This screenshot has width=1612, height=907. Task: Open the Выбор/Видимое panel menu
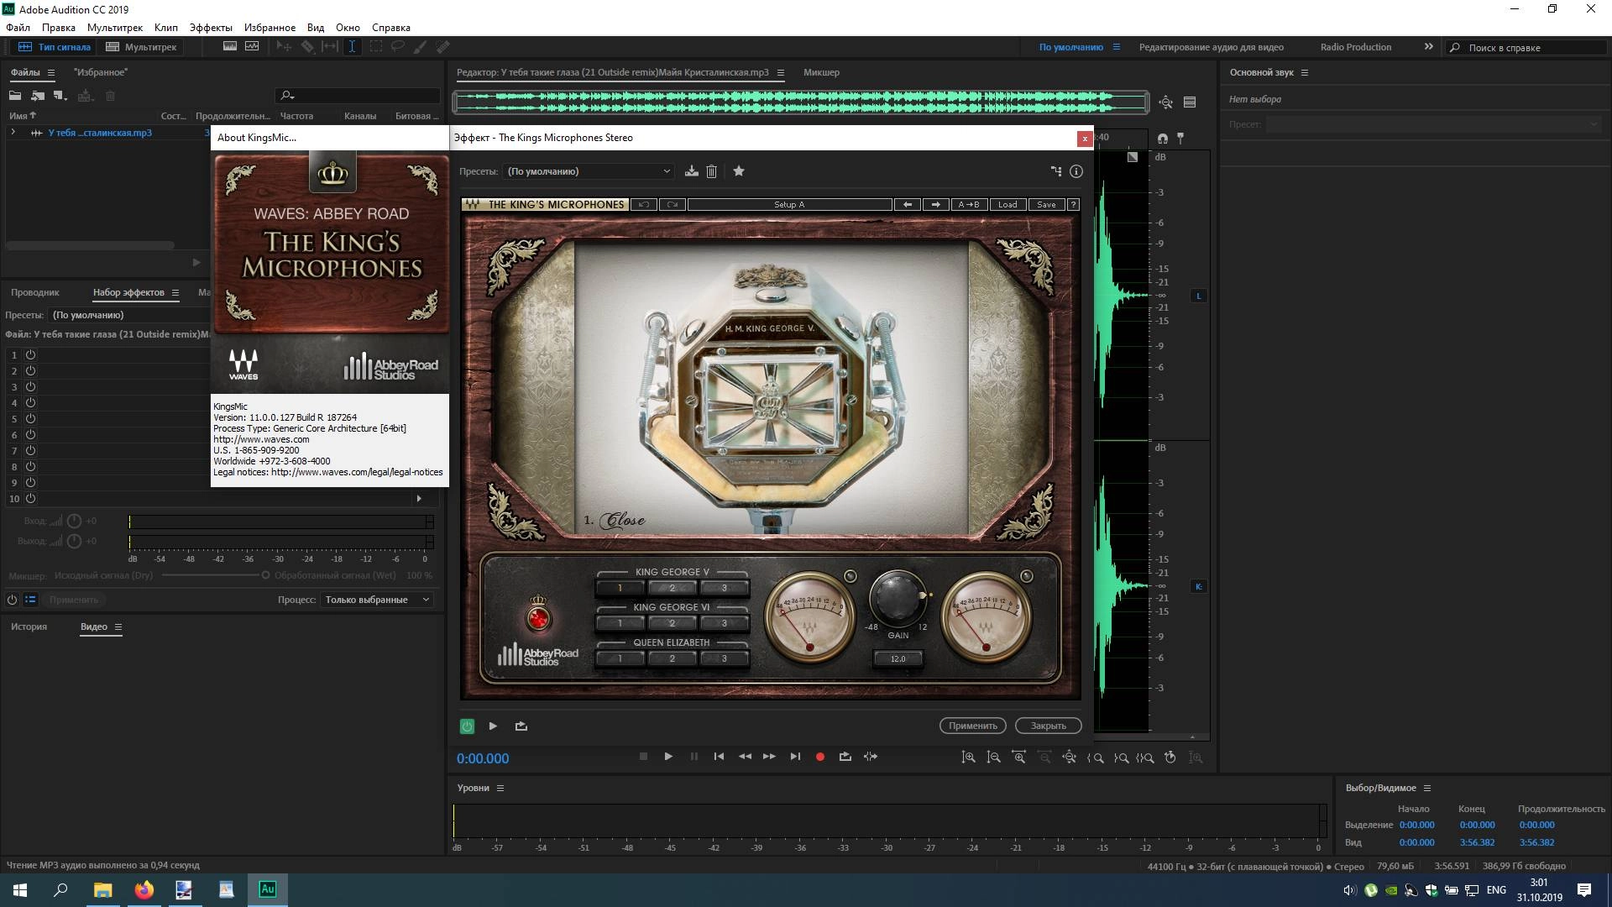point(1426,788)
